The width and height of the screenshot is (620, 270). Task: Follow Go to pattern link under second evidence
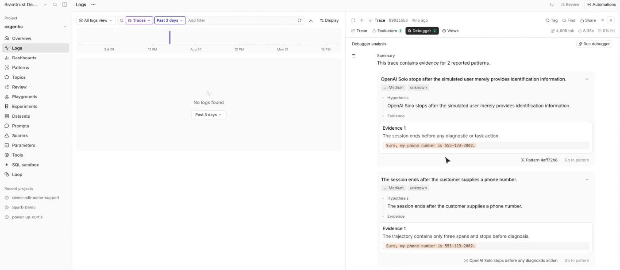pyautogui.click(x=577, y=261)
